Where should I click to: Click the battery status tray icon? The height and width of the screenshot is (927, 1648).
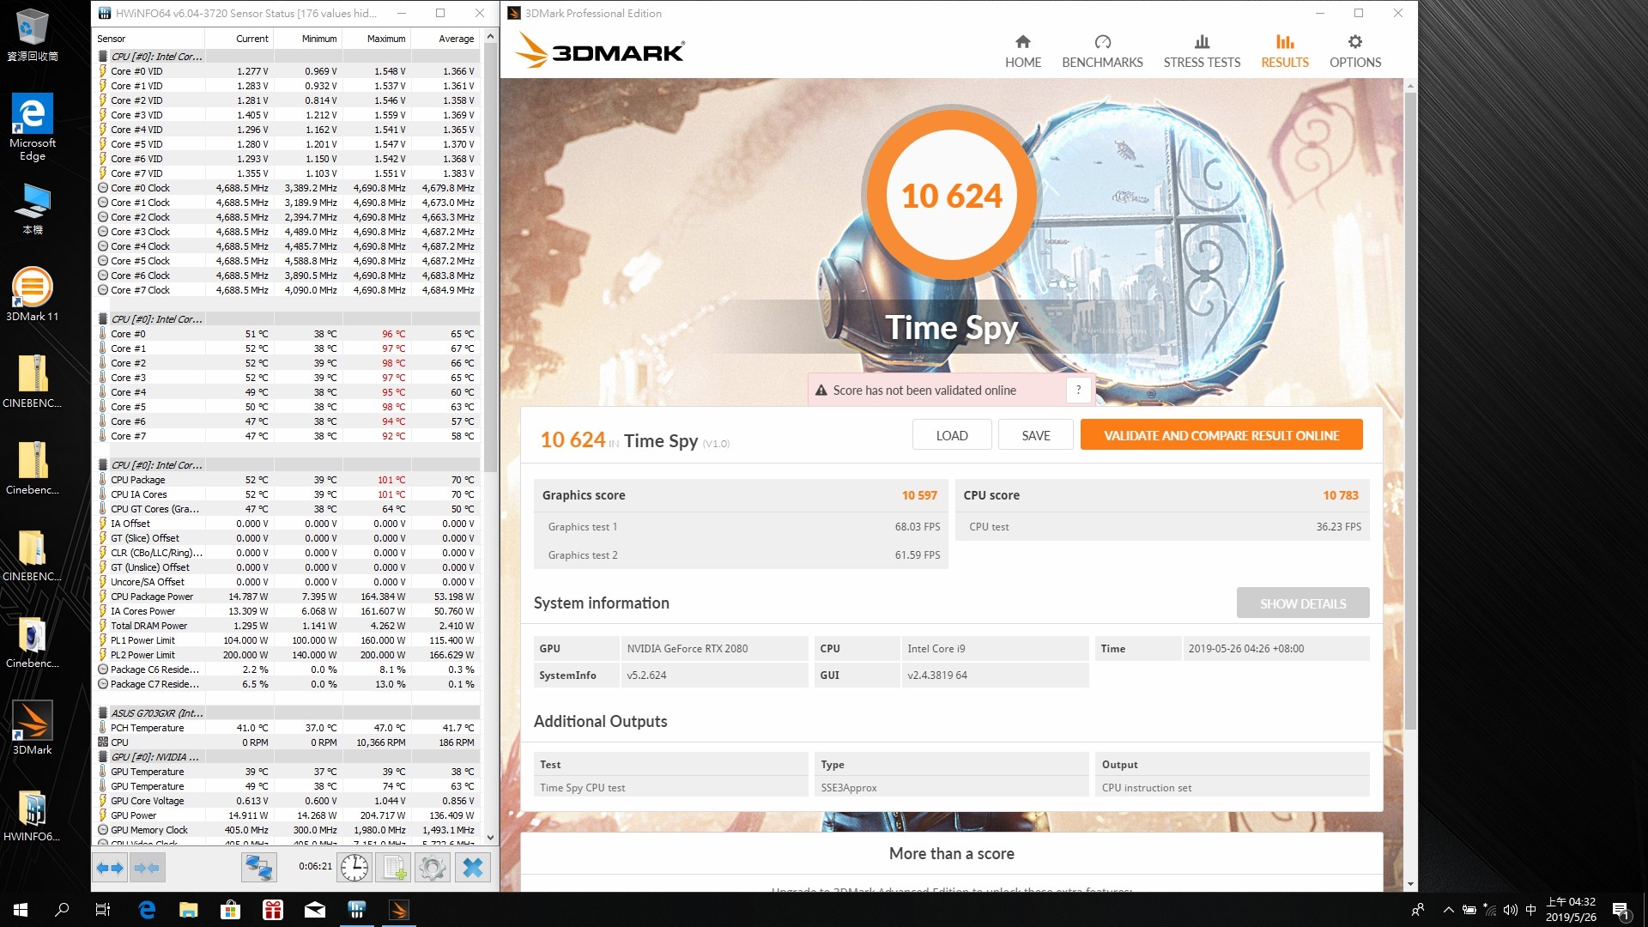coord(1469,910)
